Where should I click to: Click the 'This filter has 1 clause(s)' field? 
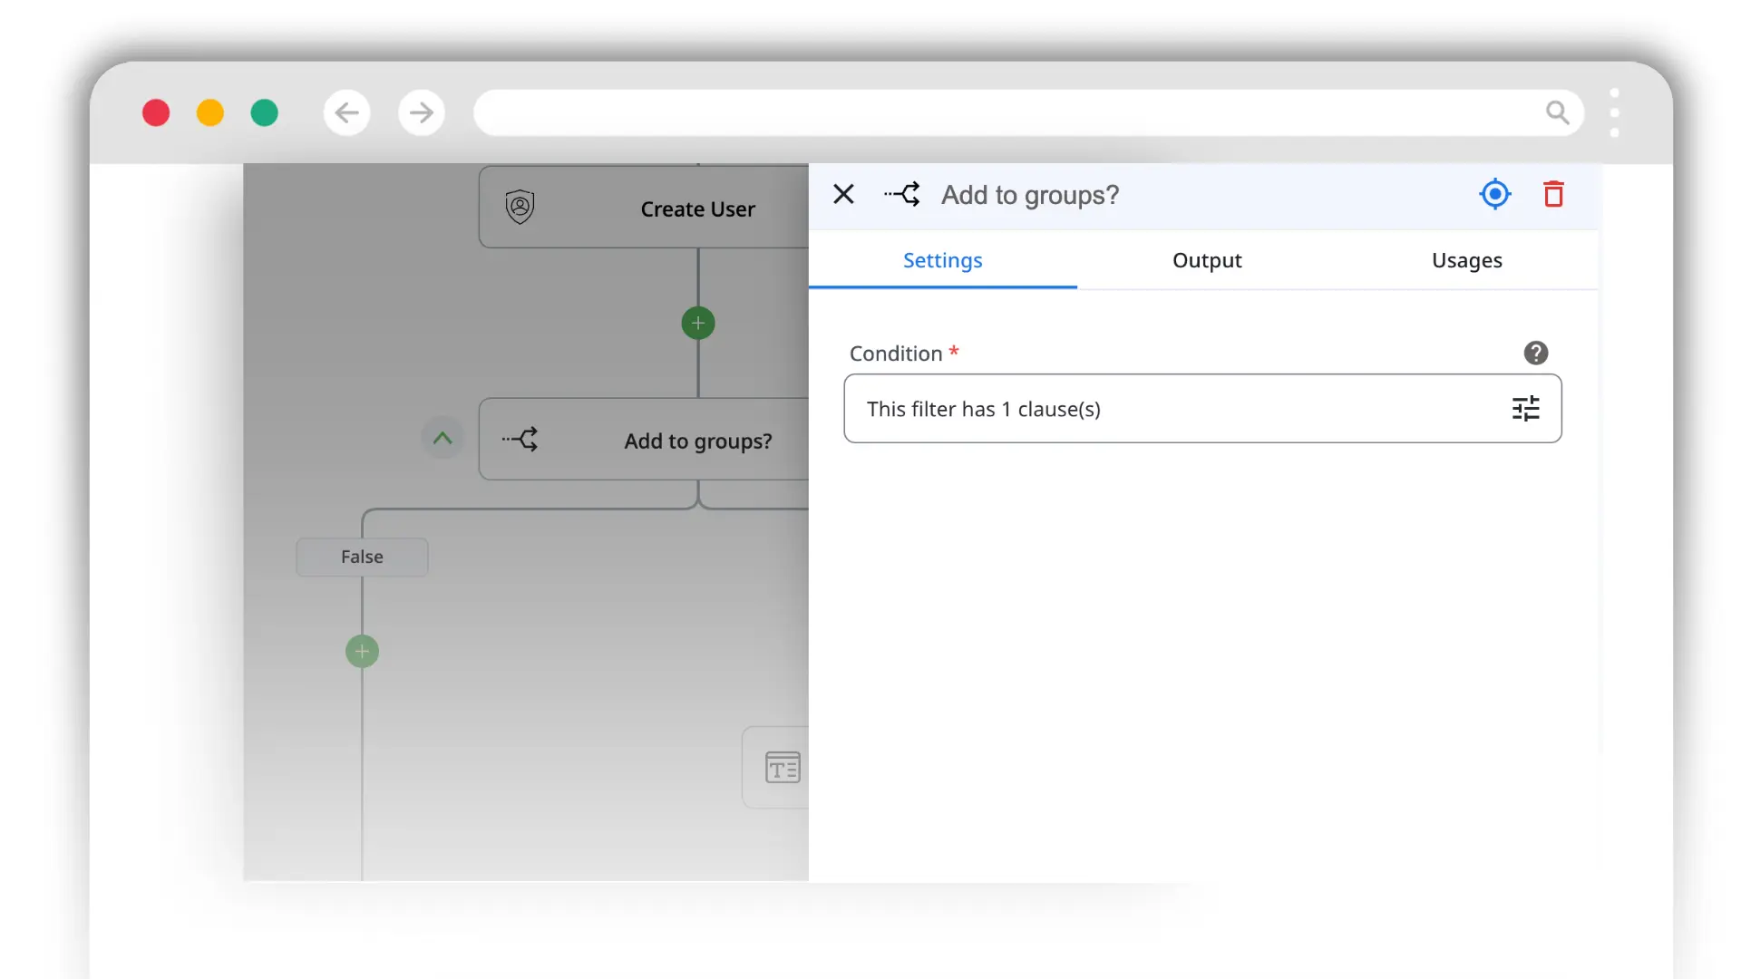point(1202,409)
